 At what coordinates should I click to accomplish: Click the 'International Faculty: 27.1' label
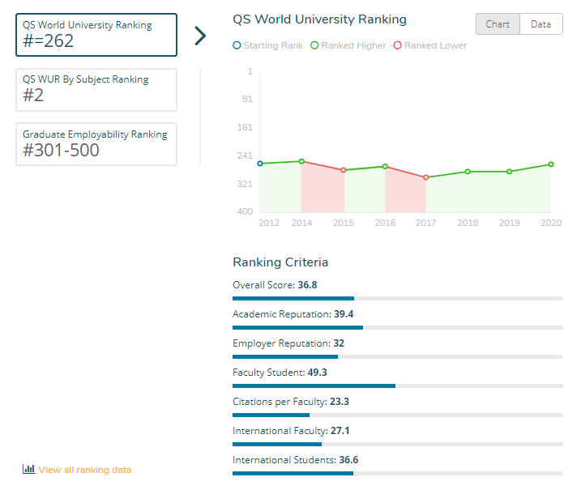coord(291,431)
